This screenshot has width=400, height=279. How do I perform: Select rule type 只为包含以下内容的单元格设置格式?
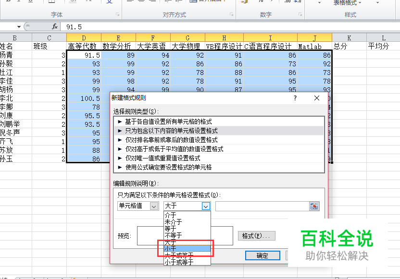click(x=219, y=131)
